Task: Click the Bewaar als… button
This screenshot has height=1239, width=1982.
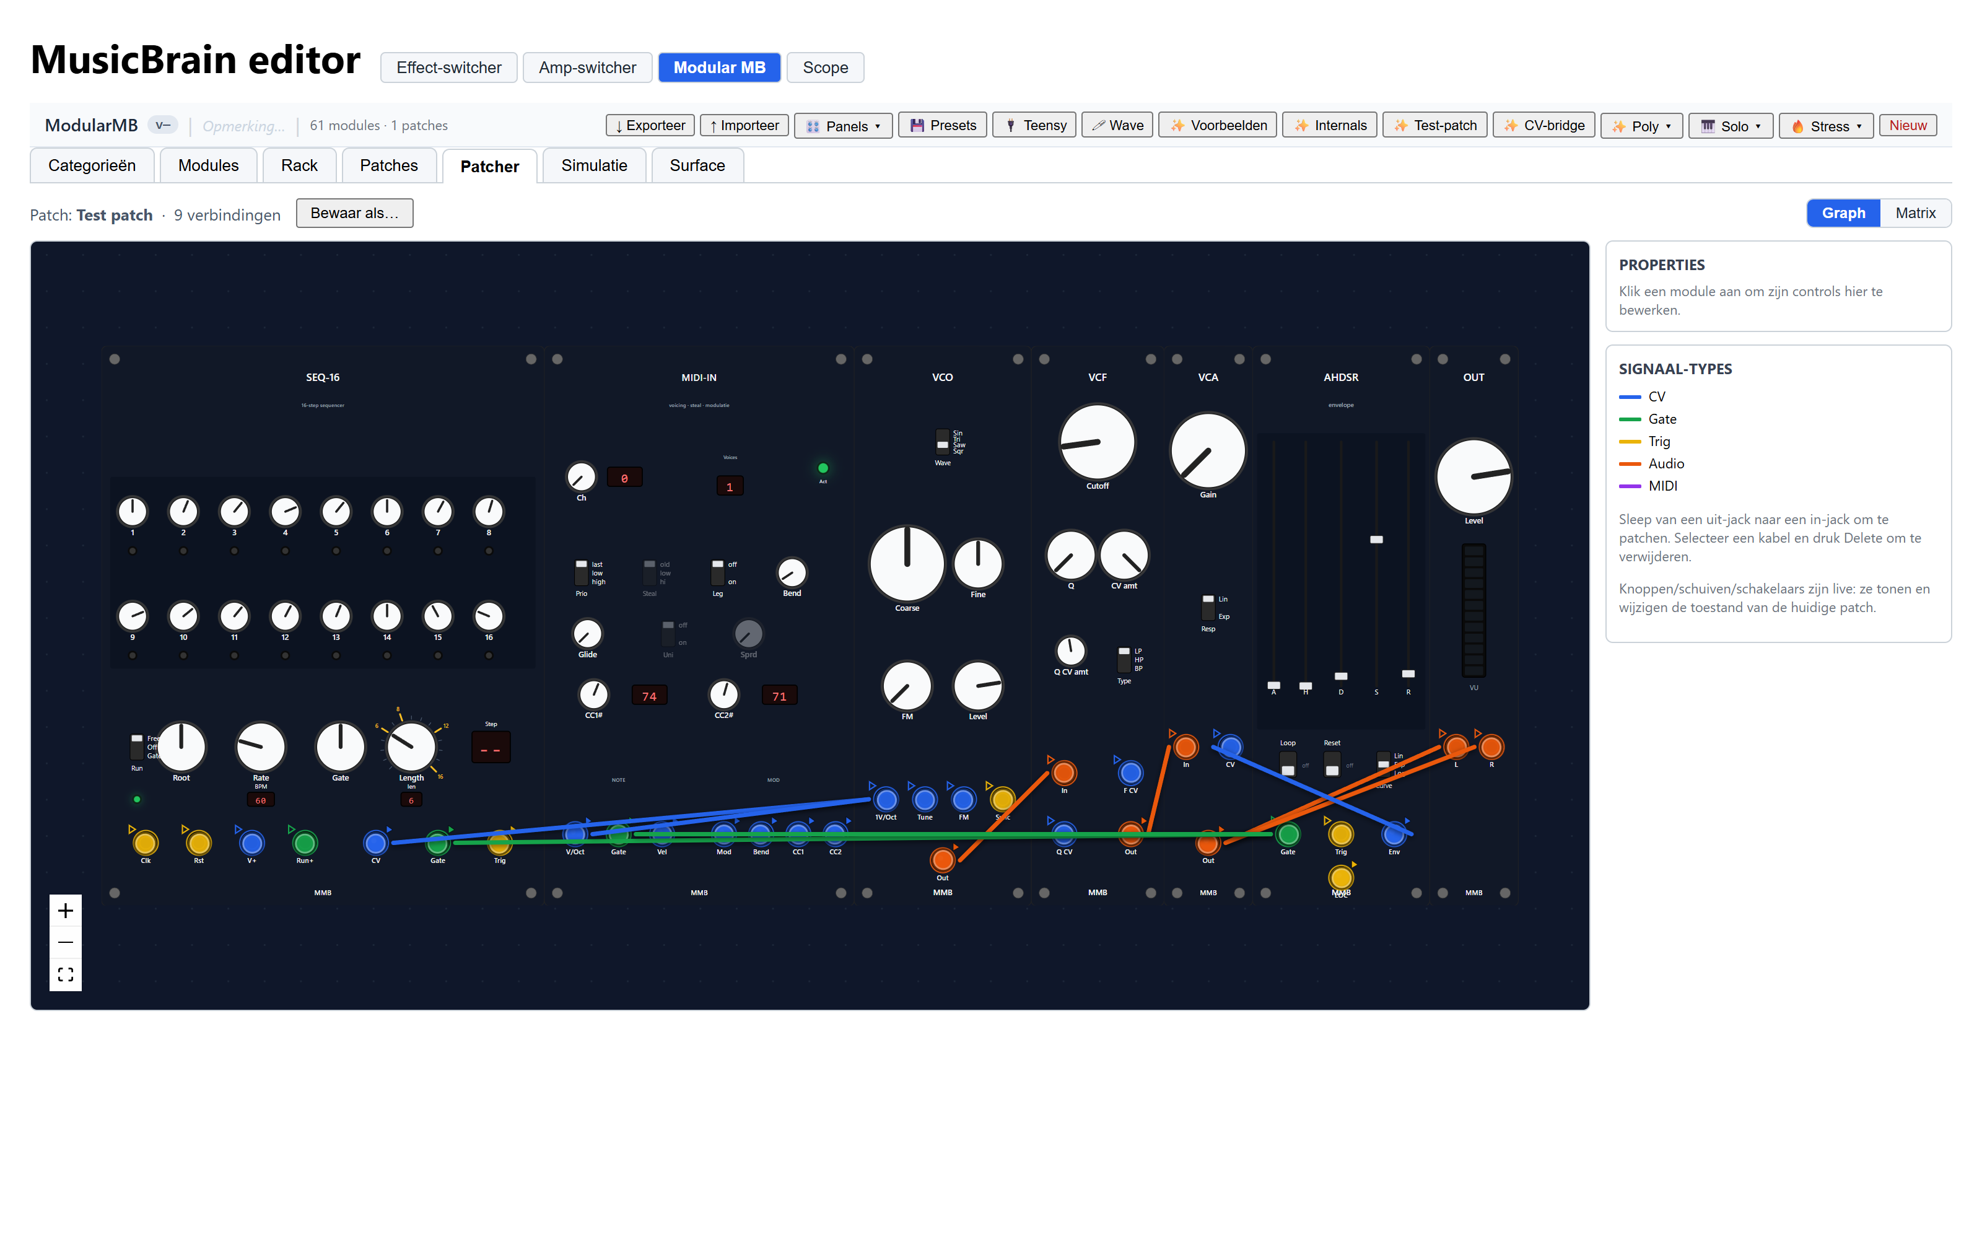Action: pos(355,213)
